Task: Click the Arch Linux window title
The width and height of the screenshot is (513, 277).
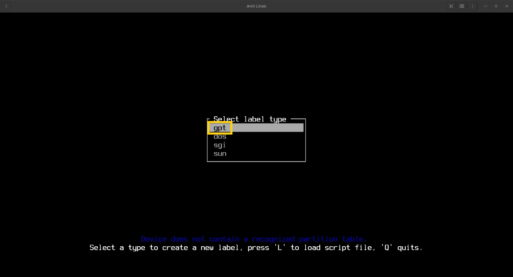Action: coord(256,6)
